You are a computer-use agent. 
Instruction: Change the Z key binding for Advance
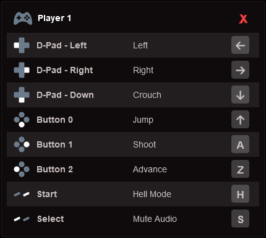click(240, 169)
